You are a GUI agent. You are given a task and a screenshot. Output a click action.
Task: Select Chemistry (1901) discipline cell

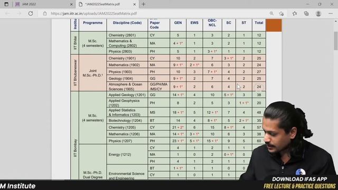click(127, 58)
